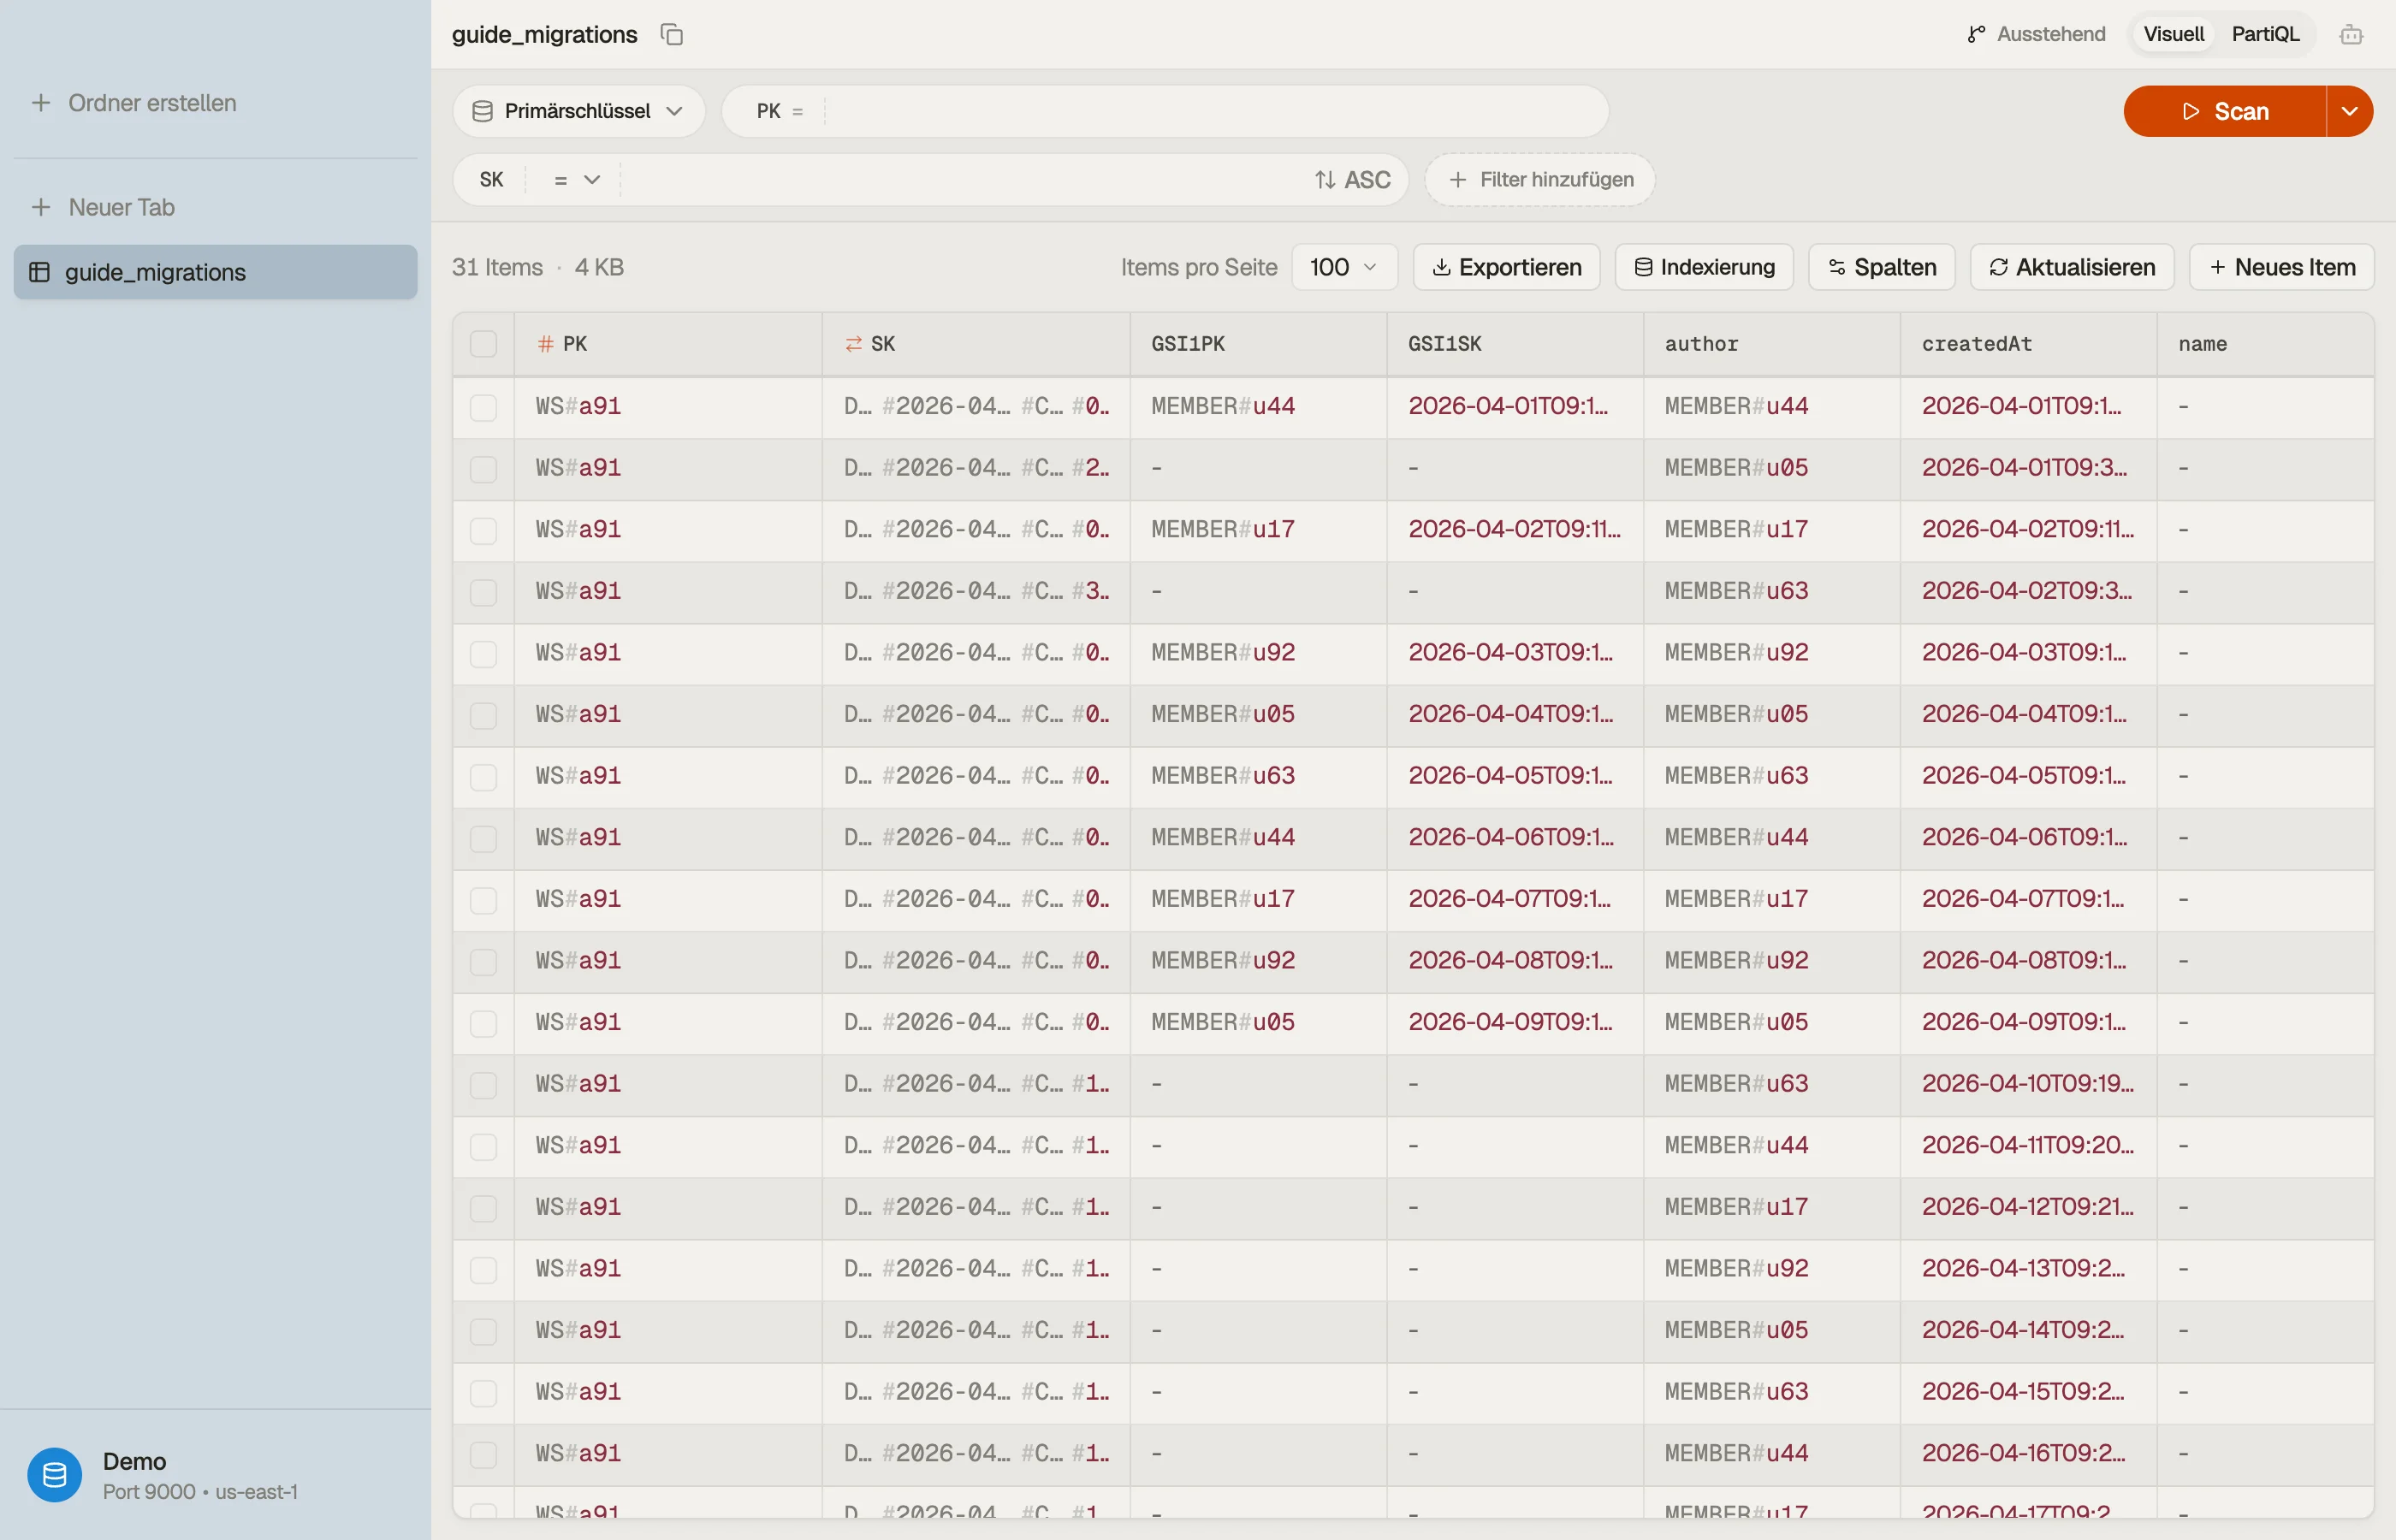Open the Scan button's dropdown arrow
This screenshot has width=2396, height=1540.
(2349, 111)
